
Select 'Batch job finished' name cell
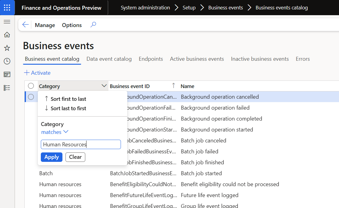(x=202, y=162)
